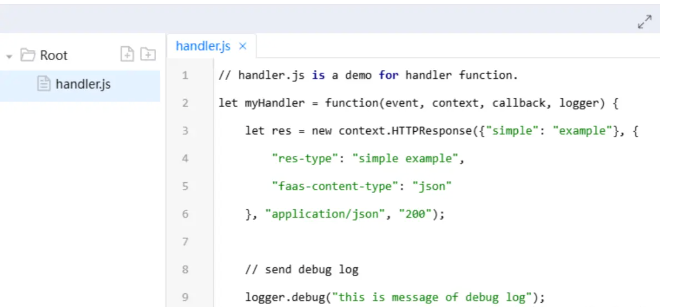Click the new folder icon beside Root
Screen dimensions: 674x307
pyautogui.click(x=148, y=54)
